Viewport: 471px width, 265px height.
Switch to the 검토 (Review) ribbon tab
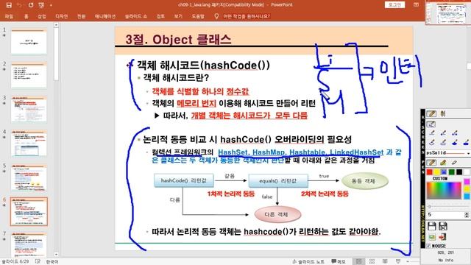pyautogui.click(x=160, y=16)
